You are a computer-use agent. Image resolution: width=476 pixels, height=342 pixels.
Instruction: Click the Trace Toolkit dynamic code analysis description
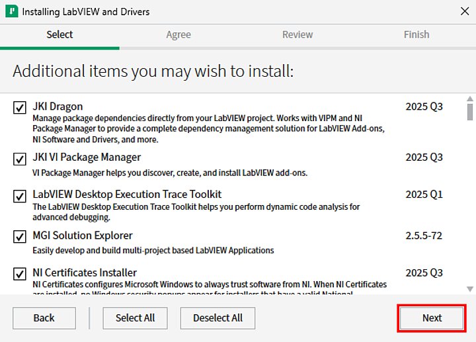tap(196, 212)
